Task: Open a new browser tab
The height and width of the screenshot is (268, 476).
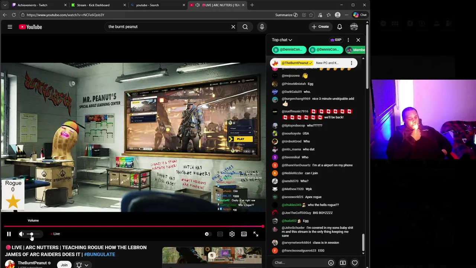Action: (252, 5)
